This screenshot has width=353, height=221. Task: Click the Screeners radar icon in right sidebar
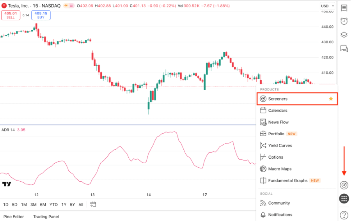click(x=344, y=185)
